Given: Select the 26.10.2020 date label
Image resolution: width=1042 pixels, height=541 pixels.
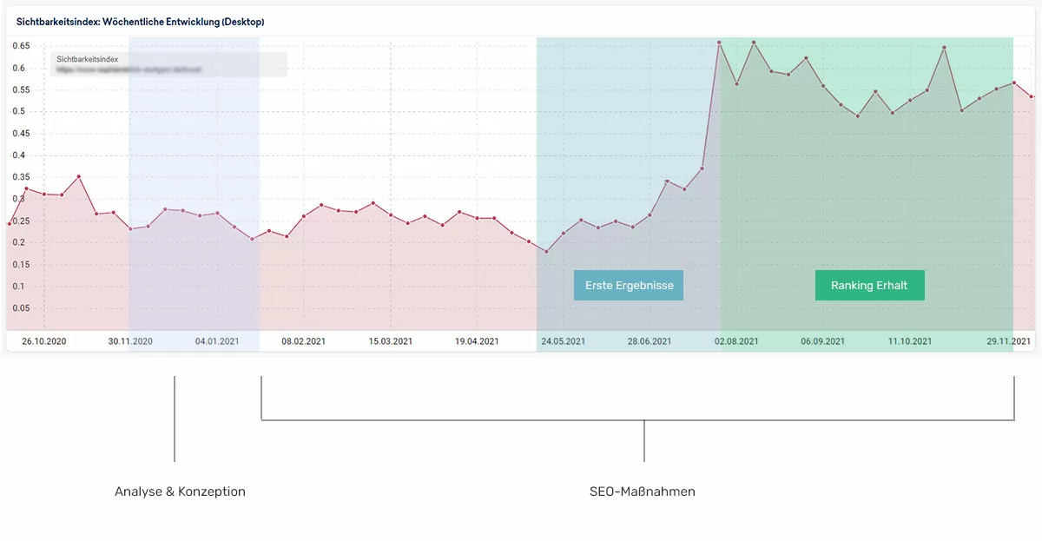Looking at the screenshot, I should click(44, 340).
